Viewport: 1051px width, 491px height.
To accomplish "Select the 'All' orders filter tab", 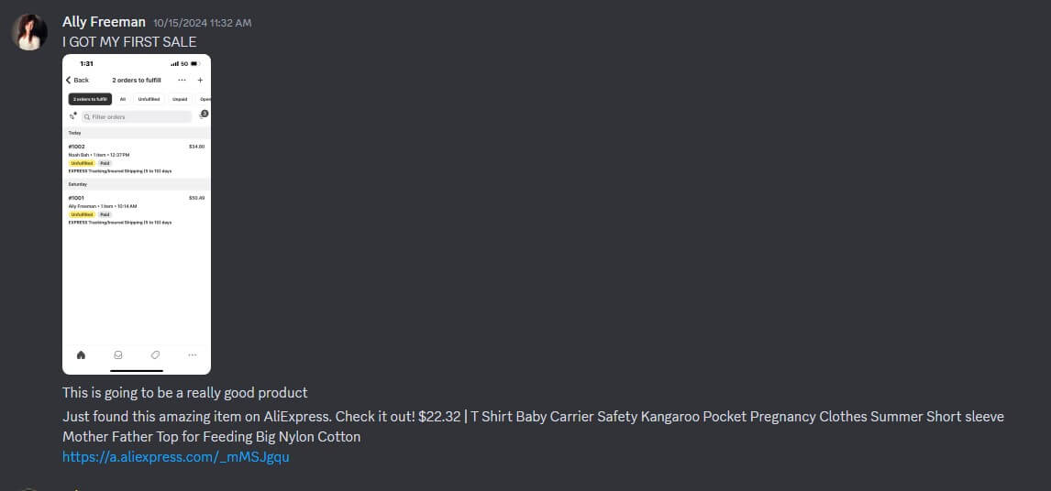I will (x=123, y=99).
